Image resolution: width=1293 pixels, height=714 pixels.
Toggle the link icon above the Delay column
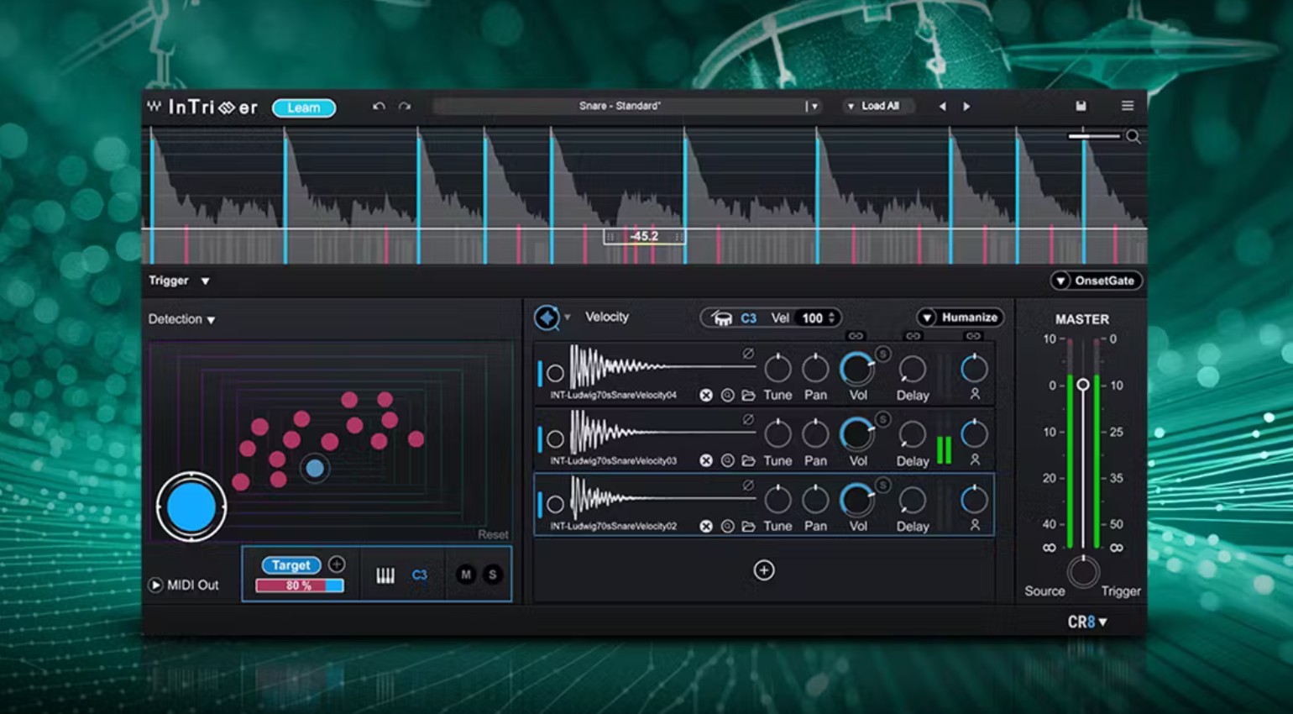coord(913,336)
